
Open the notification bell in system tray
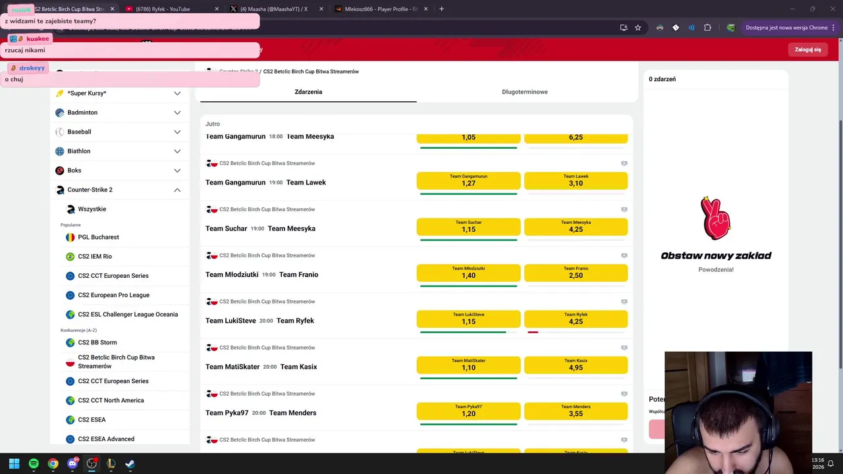pos(830,463)
